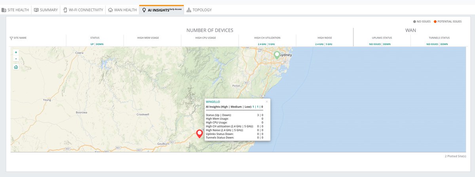The image size is (475, 177).
Task: Click the medium AI Insights count in popup
Action: pos(258,107)
